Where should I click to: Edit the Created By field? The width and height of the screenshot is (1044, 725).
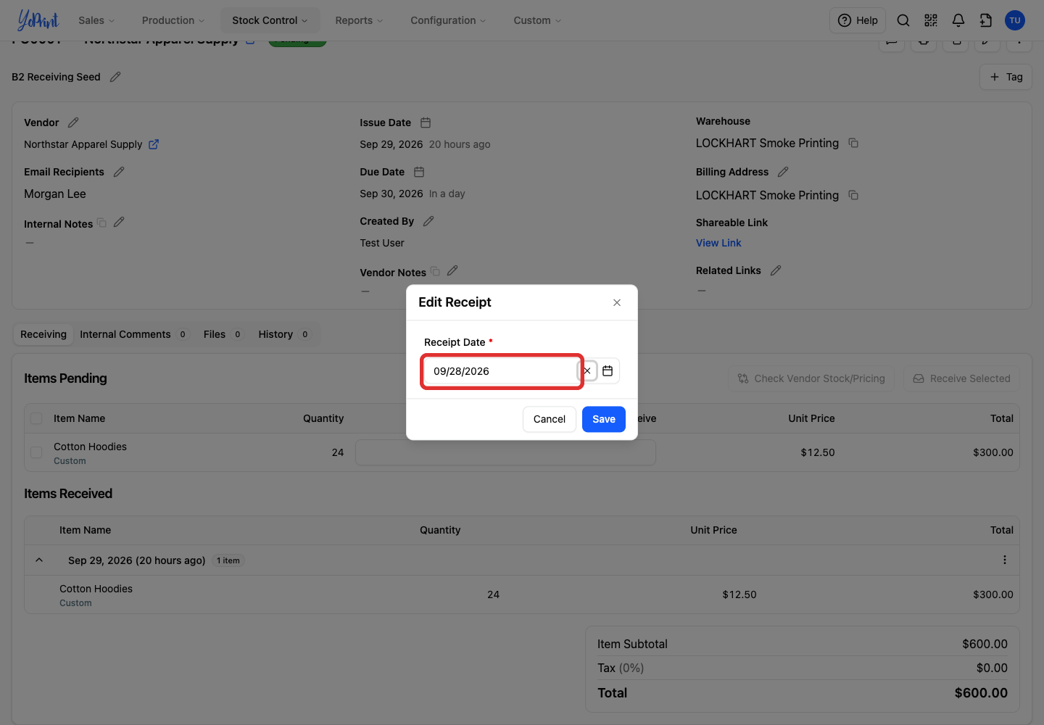(x=428, y=221)
